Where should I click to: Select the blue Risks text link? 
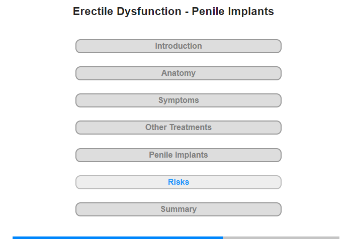click(x=179, y=182)
